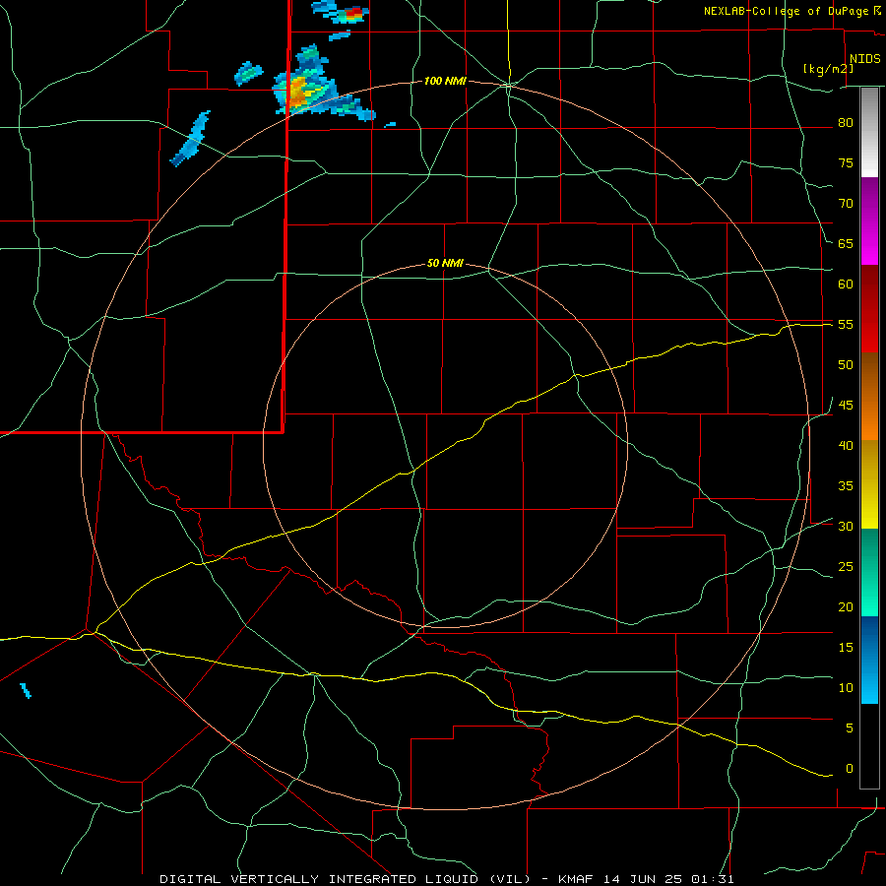Click the scale value 5
Viewport: 886px width, 886px height.
(850, 728)
